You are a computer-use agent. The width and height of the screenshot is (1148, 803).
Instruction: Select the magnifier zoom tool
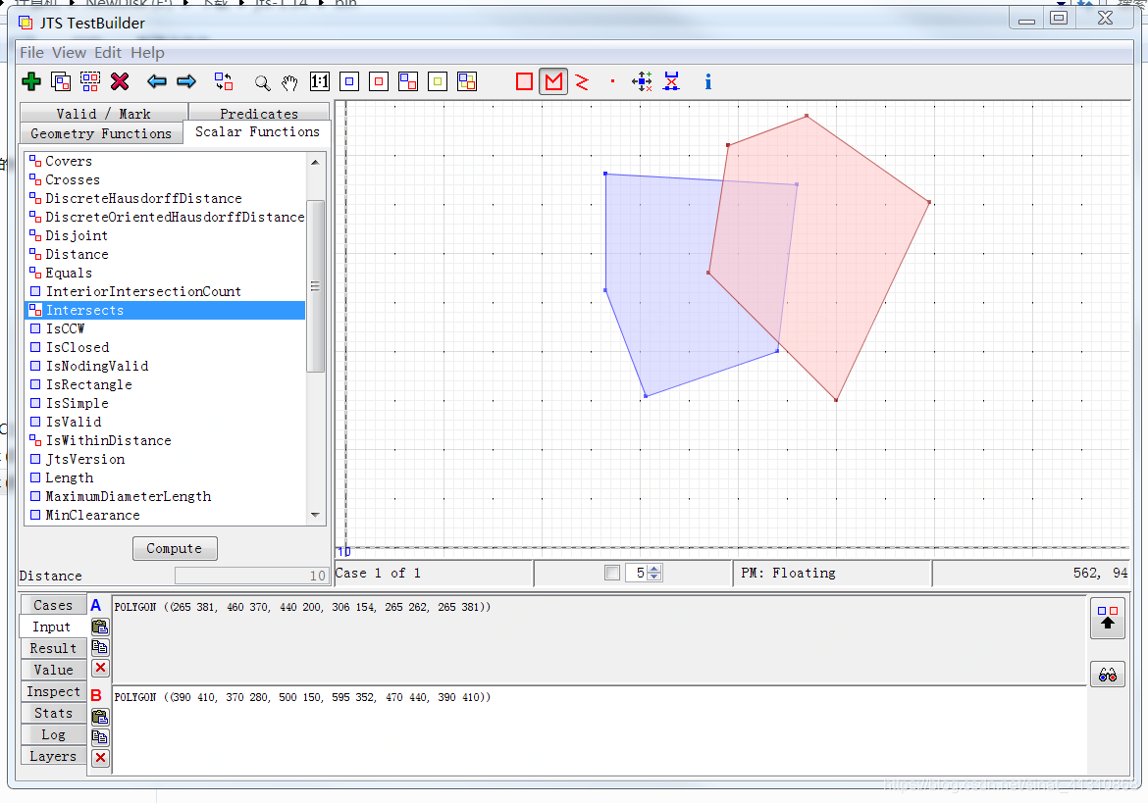click(x=262, y=82)
